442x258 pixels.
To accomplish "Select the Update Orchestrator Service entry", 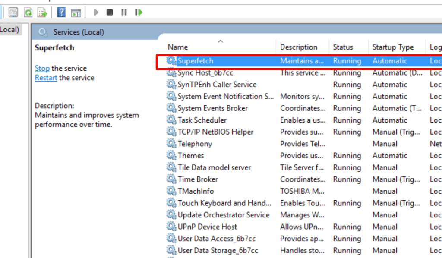I will 223,215.
